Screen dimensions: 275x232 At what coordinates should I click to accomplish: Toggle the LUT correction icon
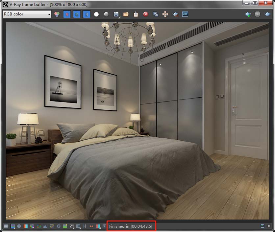pos(78,226)
